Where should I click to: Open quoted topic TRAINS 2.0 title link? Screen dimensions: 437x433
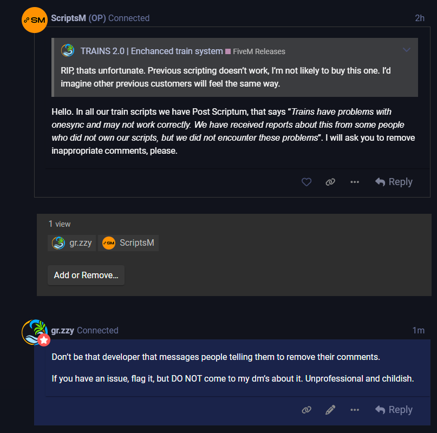click(152, 51)
